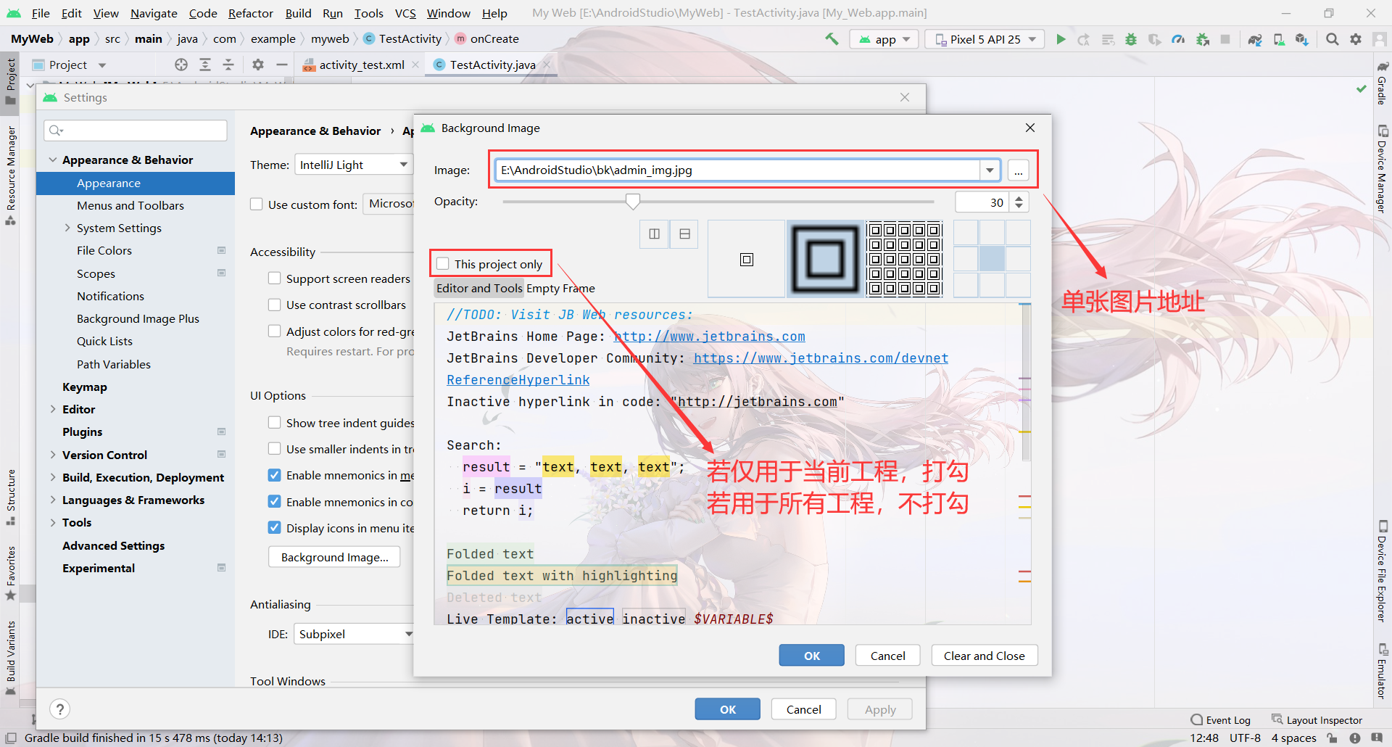The height and width of the screenshot is (747, 1392).
Task: Click OK in the Background Image dialog
Action: (811, 656)
